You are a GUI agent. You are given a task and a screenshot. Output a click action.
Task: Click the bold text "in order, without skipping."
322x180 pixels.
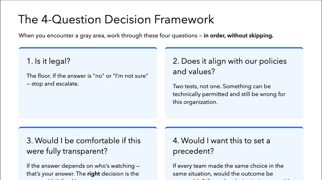coord(238,35)
